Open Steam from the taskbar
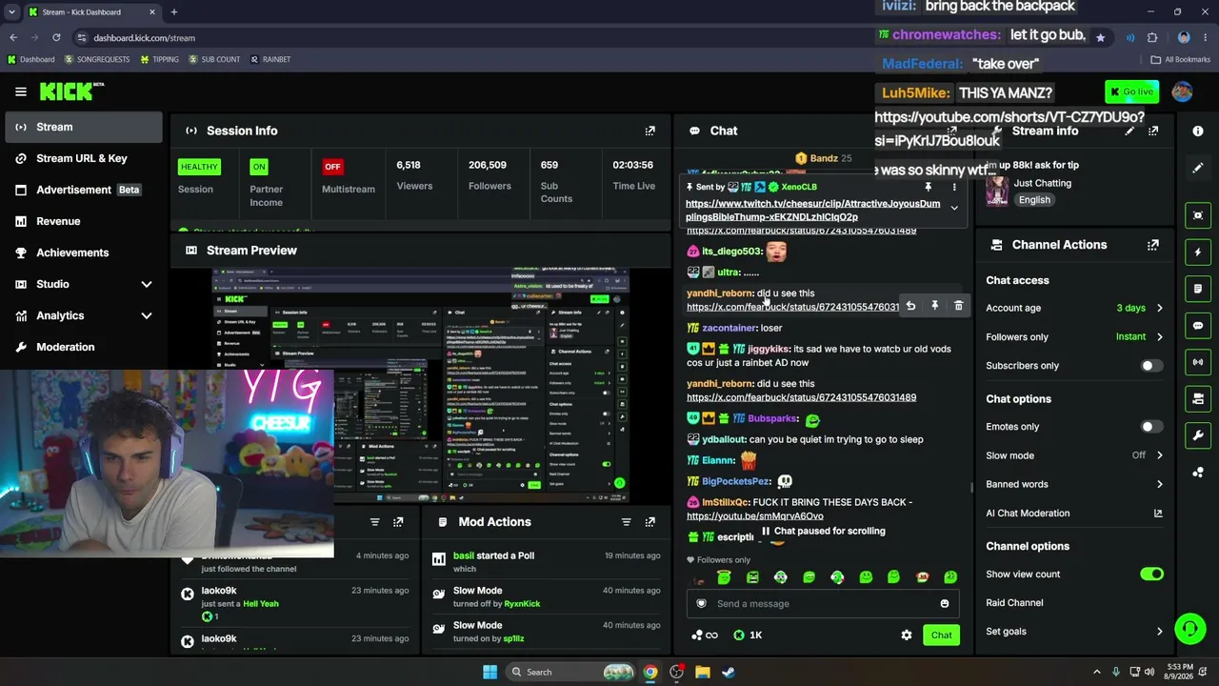 pyautogui.click(x=728, y=672)
